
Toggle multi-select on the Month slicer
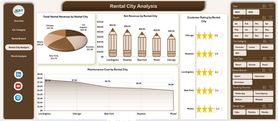pos(264,18)
